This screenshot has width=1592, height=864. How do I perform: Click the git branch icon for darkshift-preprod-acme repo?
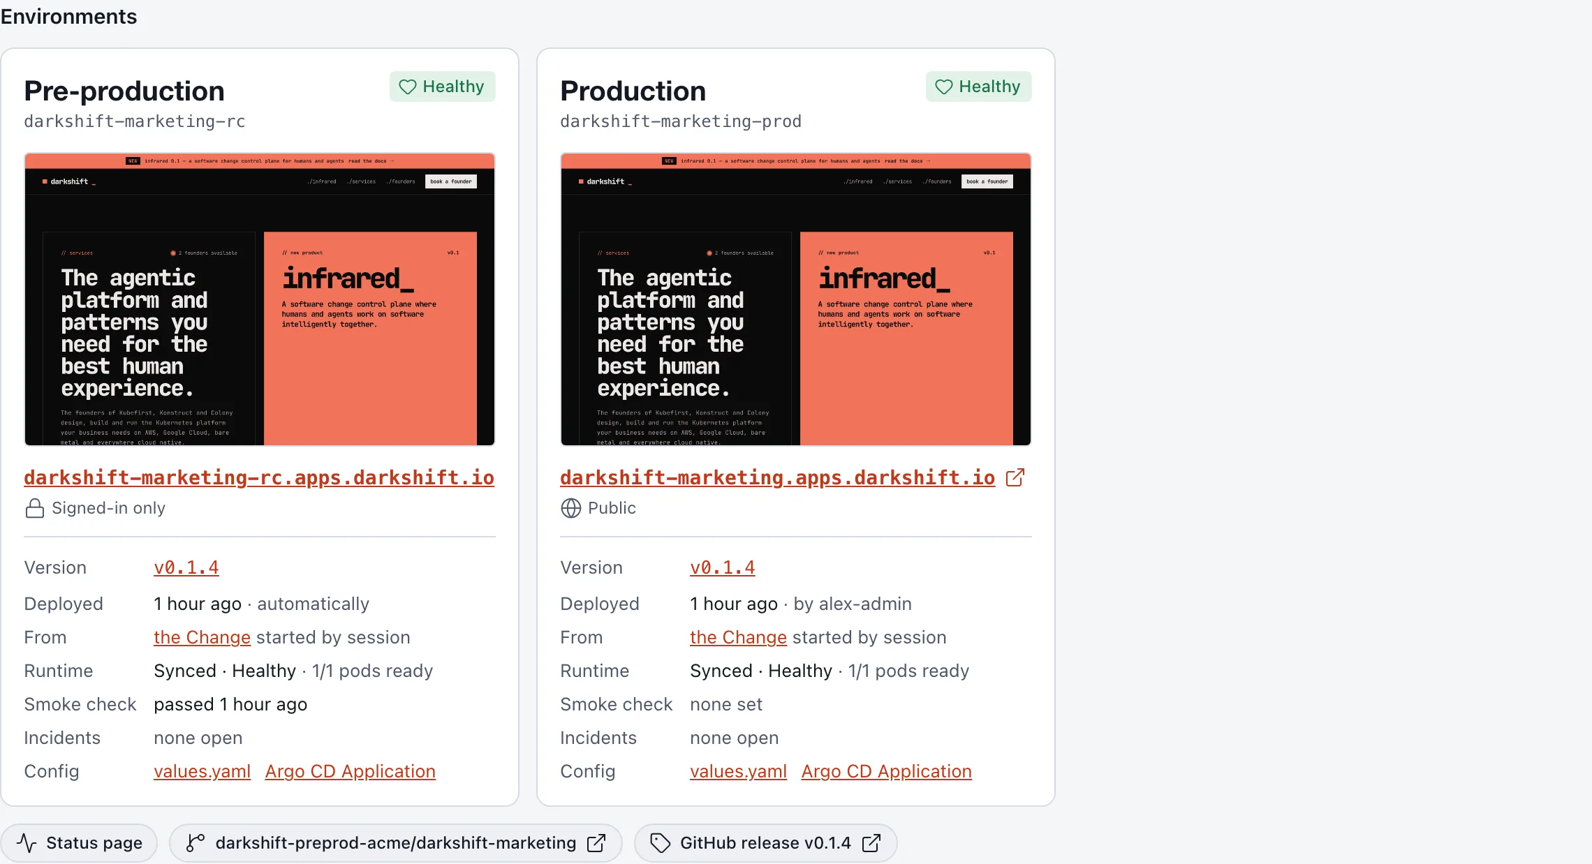click(196, 843)
